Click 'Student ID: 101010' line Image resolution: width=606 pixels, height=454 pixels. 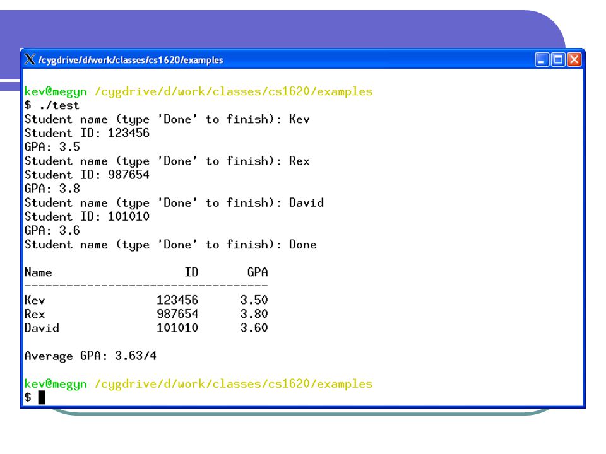coord(87,216)
